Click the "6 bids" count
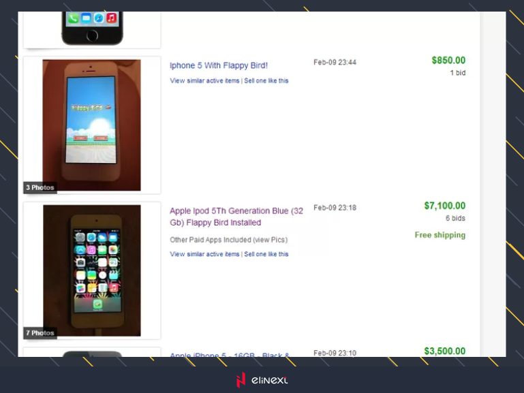 (x=455, y=218)
